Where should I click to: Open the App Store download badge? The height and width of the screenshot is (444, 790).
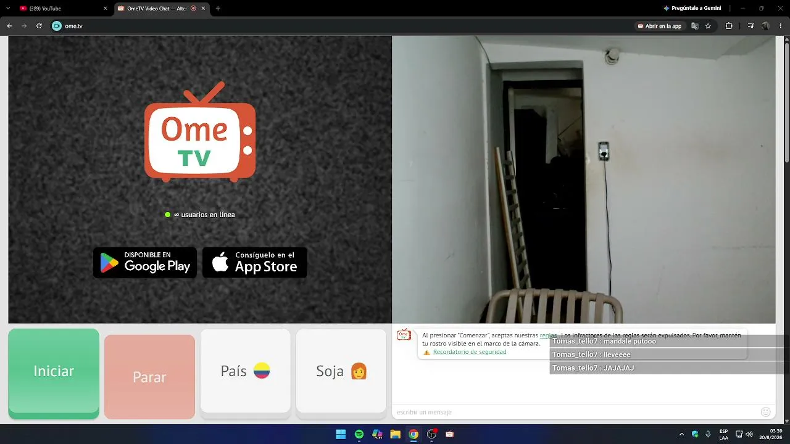[x=255, y=263]
